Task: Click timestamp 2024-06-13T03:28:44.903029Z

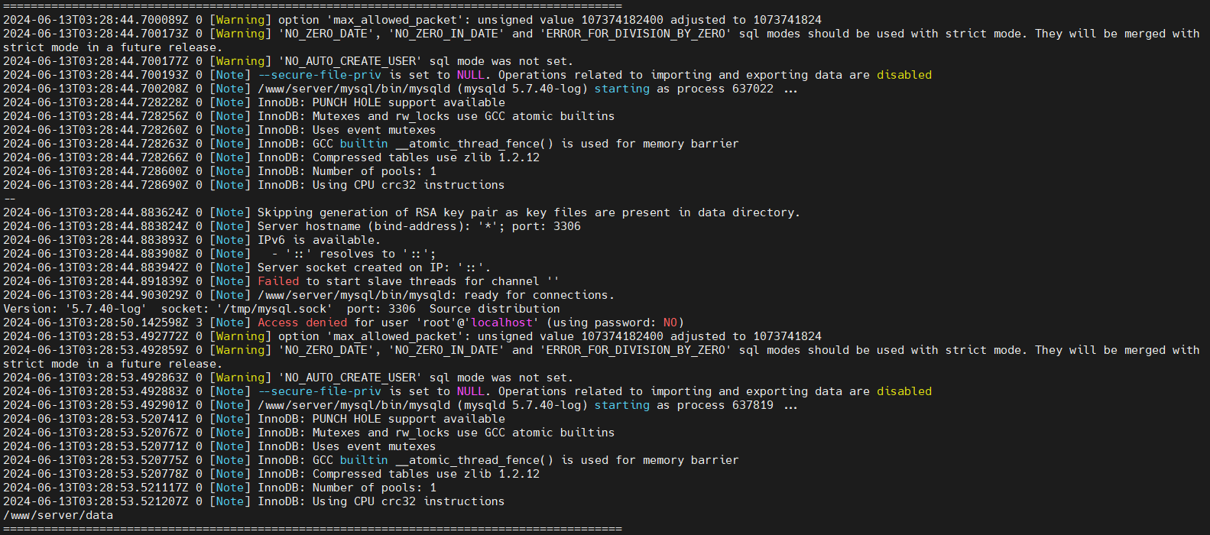Action: tap(96, 295)
